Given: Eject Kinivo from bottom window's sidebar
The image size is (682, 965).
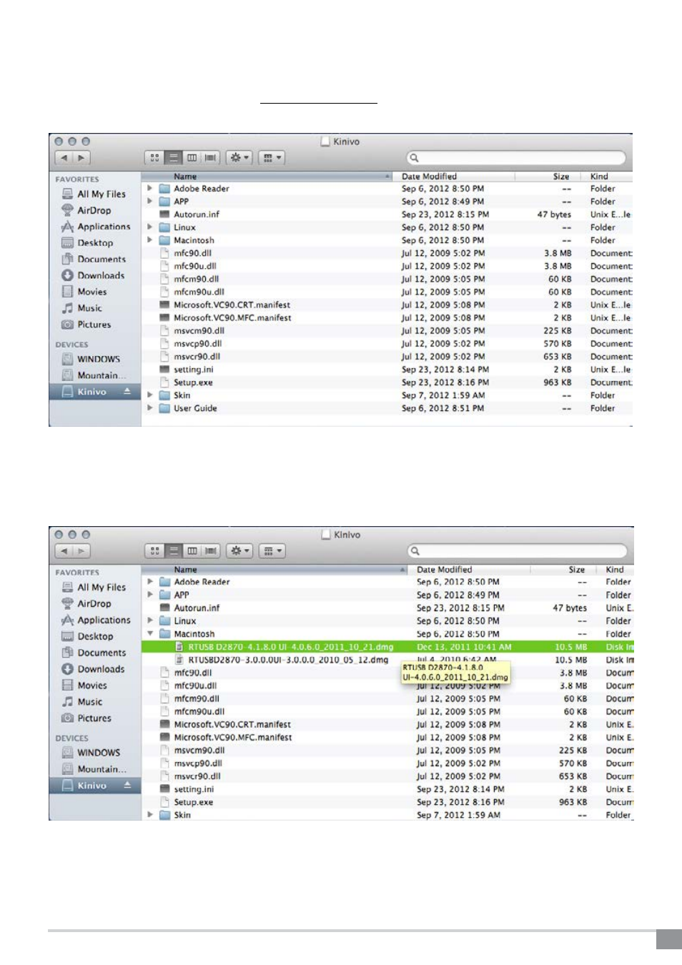Looking at the screenshot, I should (x=127, y=785).
